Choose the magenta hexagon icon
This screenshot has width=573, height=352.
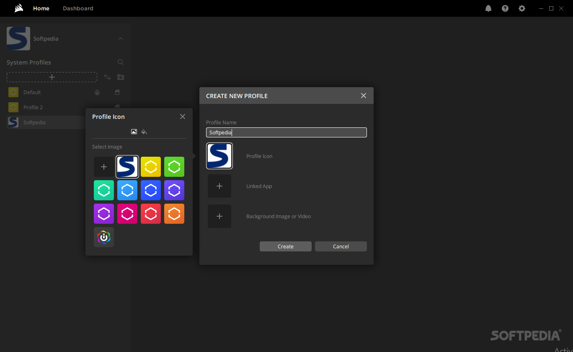(x=127, y=214)
